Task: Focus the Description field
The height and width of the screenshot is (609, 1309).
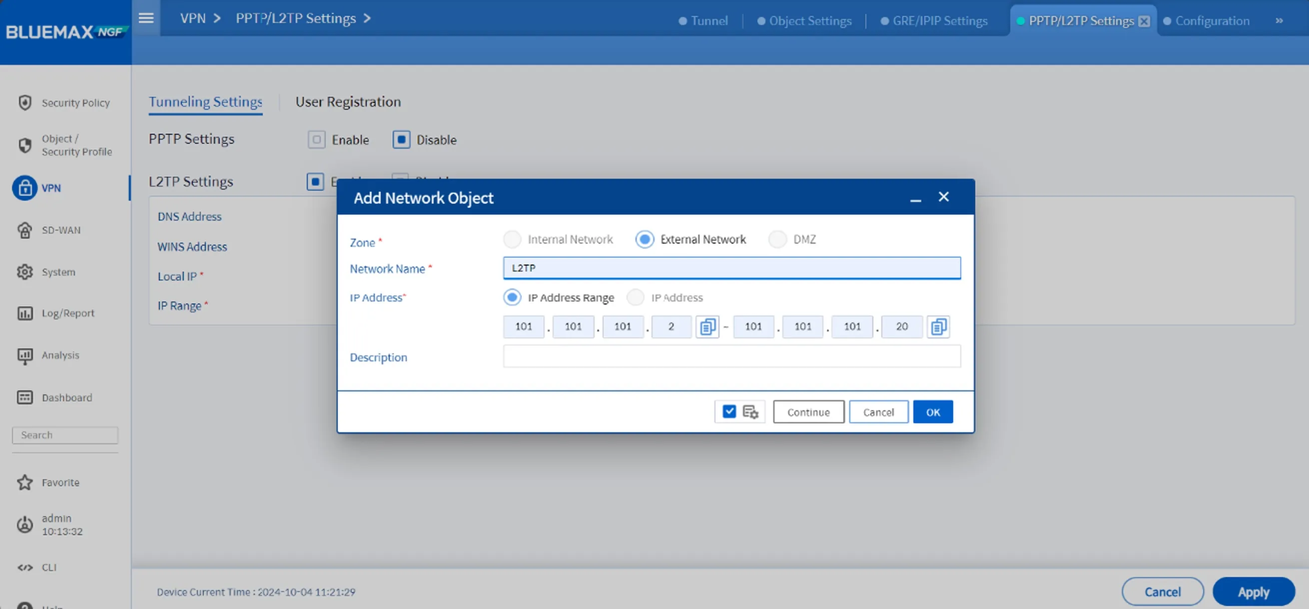Action: (x=732, y=356)
